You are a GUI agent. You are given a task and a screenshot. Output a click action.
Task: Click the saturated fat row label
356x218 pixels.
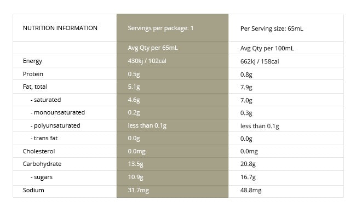click(45, 100)
